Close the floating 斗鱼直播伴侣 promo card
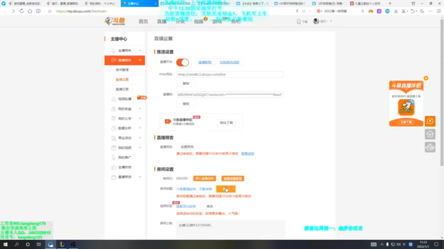 426,78
